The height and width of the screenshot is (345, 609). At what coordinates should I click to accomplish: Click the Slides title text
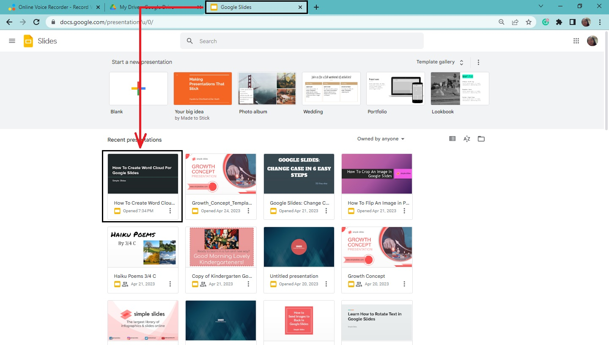[x=47, y=41]
